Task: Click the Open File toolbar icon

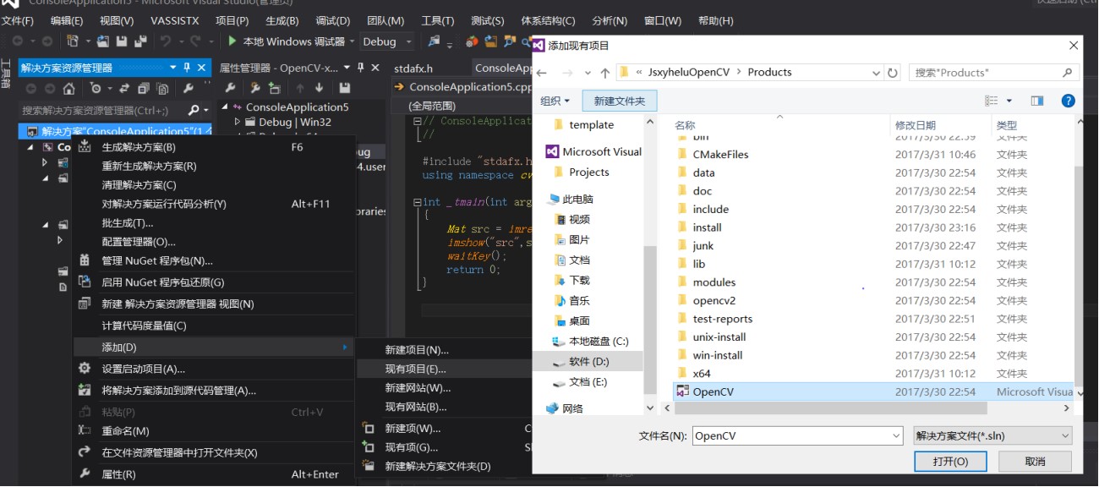Action: click(x=103, y=41)
